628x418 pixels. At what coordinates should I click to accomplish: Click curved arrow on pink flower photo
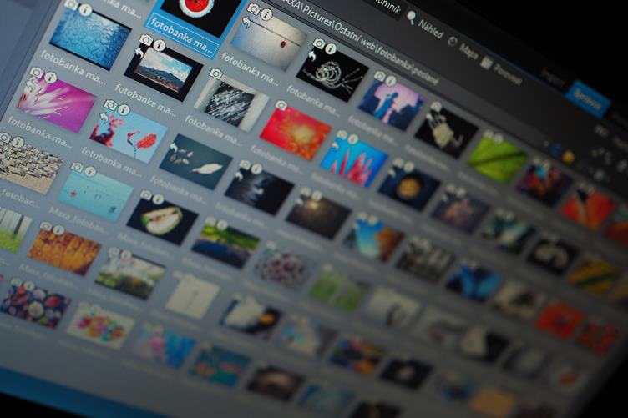pos(30,86)
